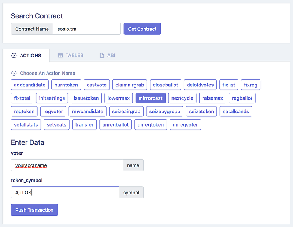Choose the transfer action

[84, 124]
